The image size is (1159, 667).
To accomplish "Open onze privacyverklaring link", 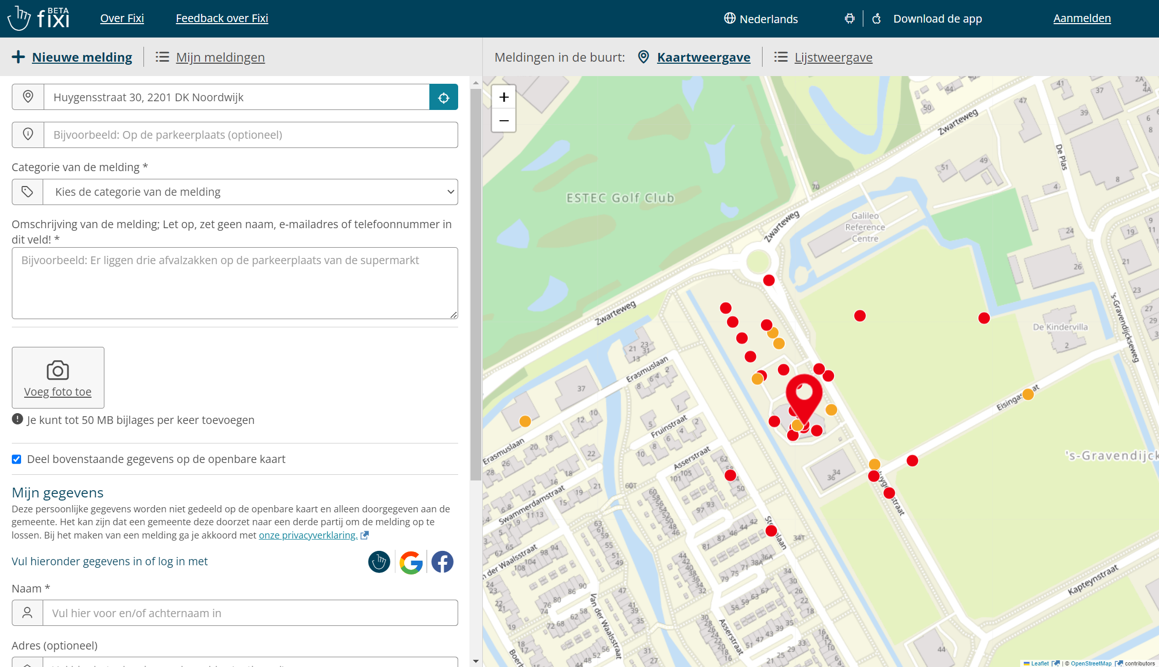I will click(308, 535).
